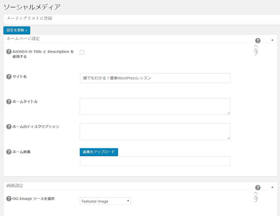Click help icon next to AIOSEO Title setting
Image resolution: width=280 pixels, height=216 pixels.
9,51
